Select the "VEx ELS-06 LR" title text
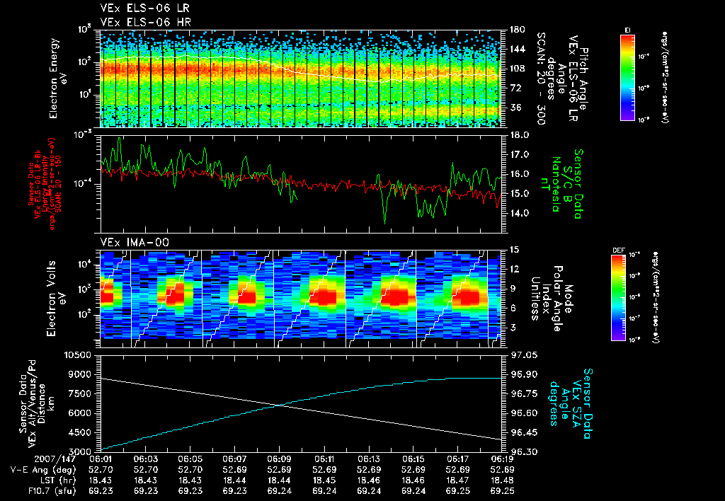The width and height of the screenshot is (725, 501). click(x=145, y=8)
